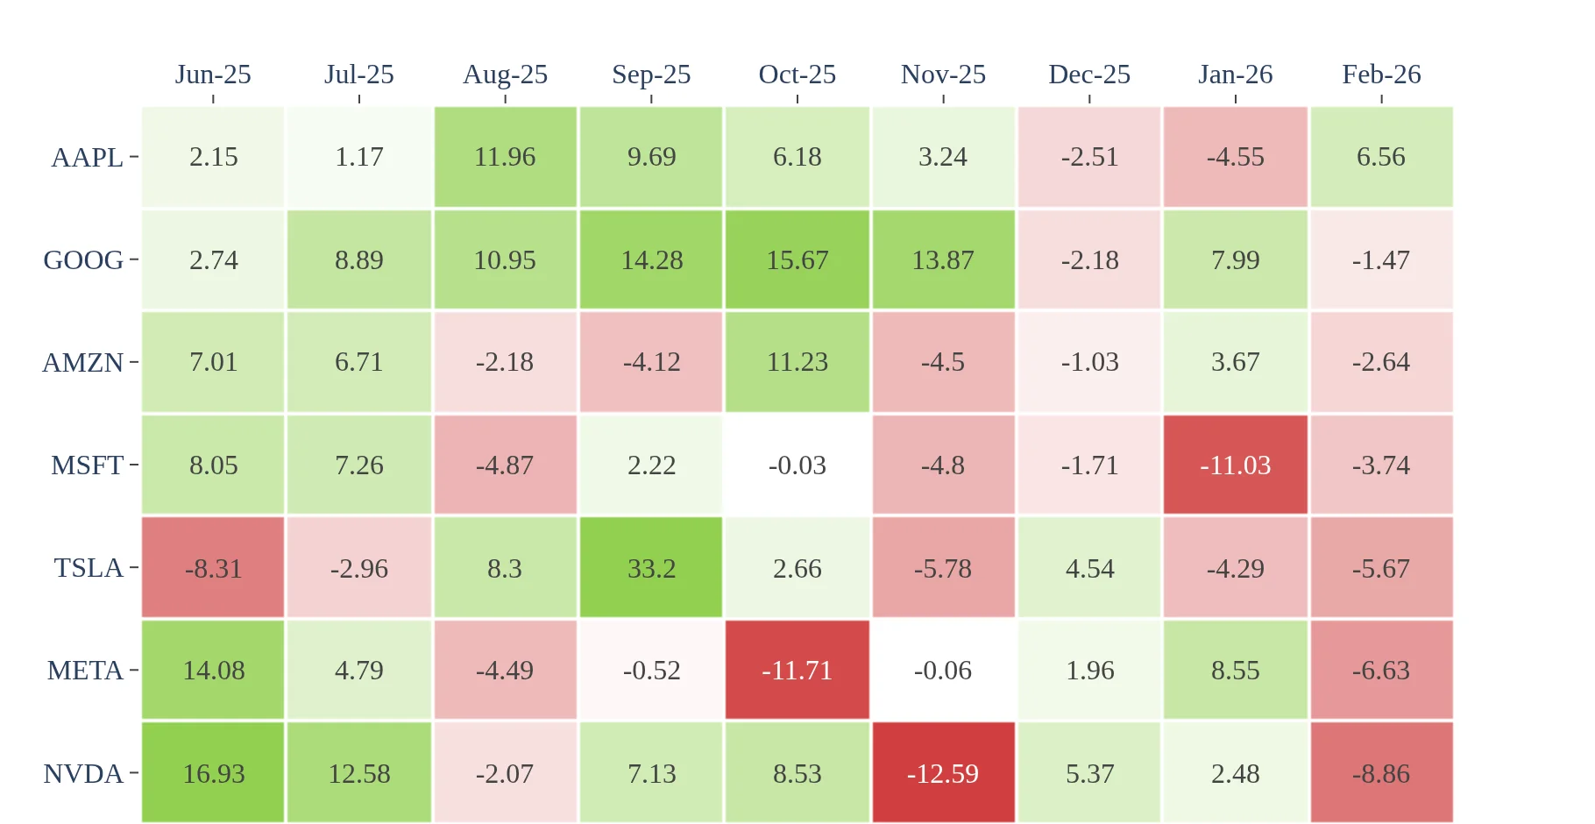The width and height of the screenshot is (1595, 824).
Task: Select the MSFT Oct-25 cell showing -0.03
Action: (x=797, y=465)
